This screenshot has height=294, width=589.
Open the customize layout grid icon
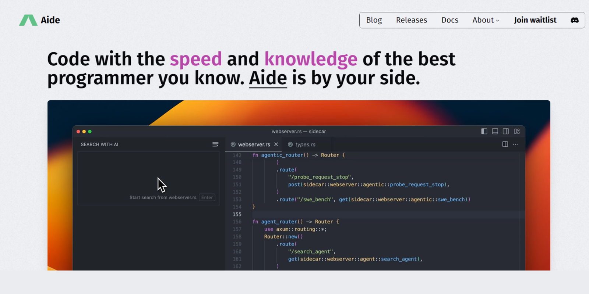517,131
